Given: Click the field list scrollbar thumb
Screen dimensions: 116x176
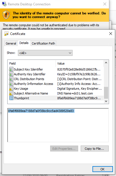Looking at the screenshot, I should 106,93.
